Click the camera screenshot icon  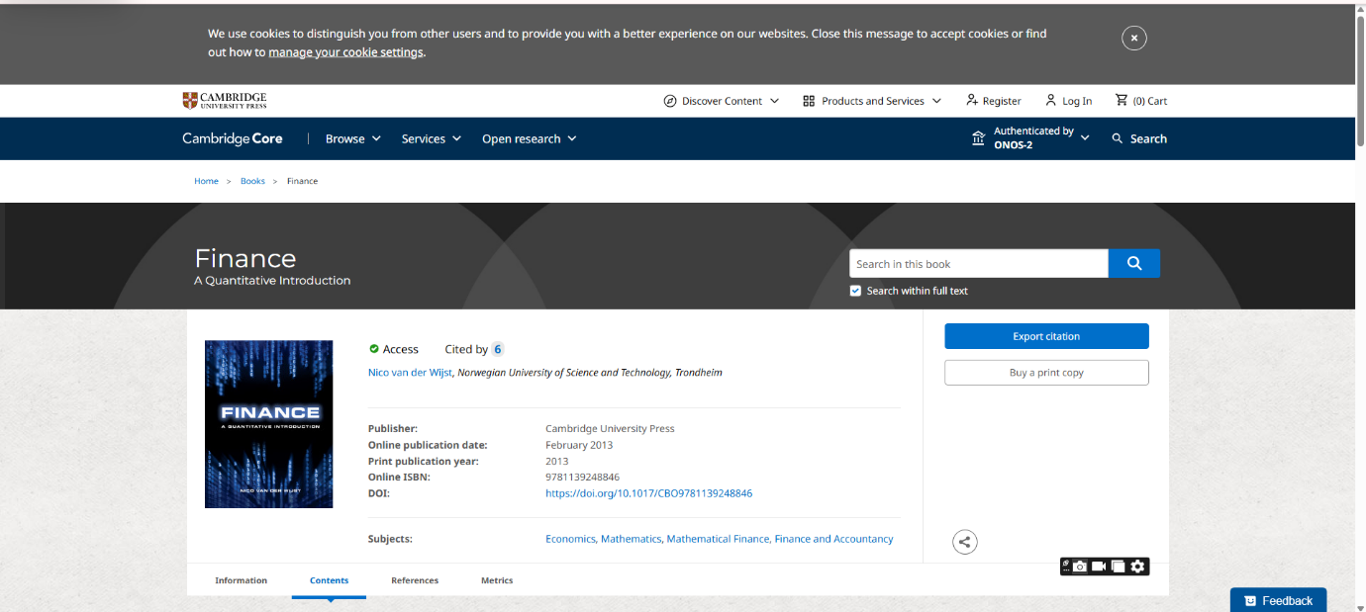(1080, 567)
